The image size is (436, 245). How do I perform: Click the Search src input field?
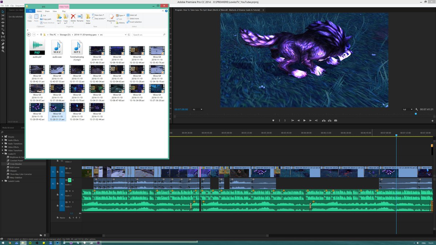pyautogui.click(x=149, y=34)
